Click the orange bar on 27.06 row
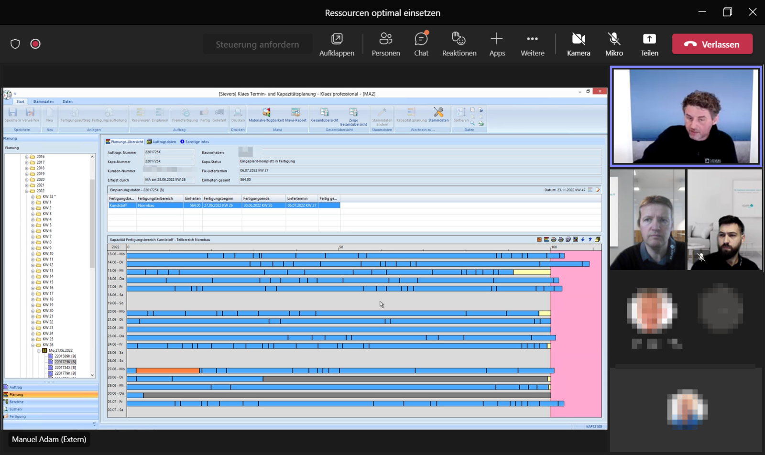This screenshot has height=455, width=765. click(167, 371)
